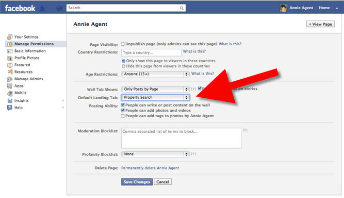Viewport: 344px width, 198px height.
Task: Click What is this for Country Restrictions
Action: pyautogui.click(x=194, y=51)
